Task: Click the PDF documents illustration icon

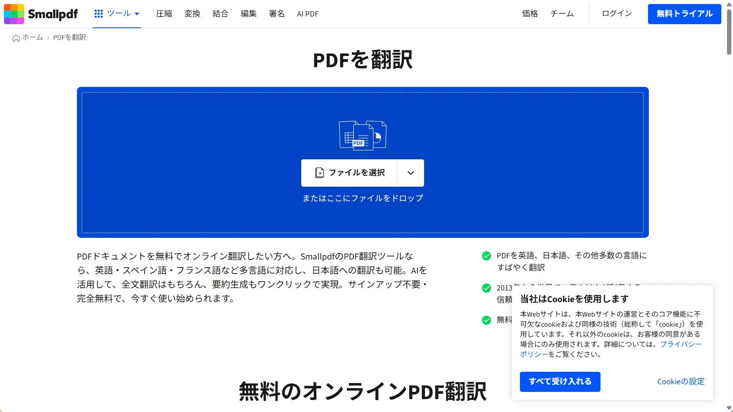Action: click(x=363, y=136)
